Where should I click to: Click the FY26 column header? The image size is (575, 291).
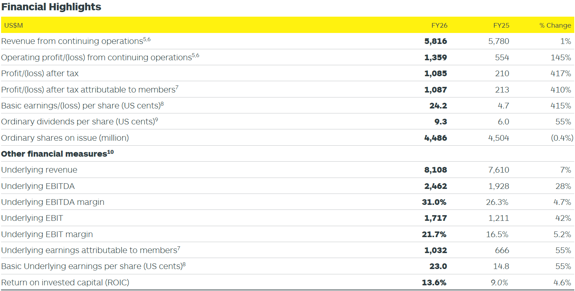click(x=439, y=26)
